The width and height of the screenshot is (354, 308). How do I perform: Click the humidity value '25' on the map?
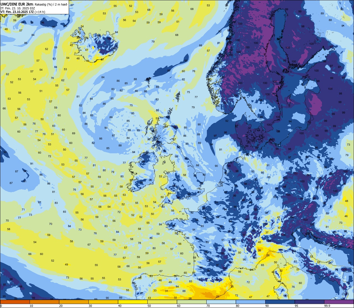click(x=232, y=287)
